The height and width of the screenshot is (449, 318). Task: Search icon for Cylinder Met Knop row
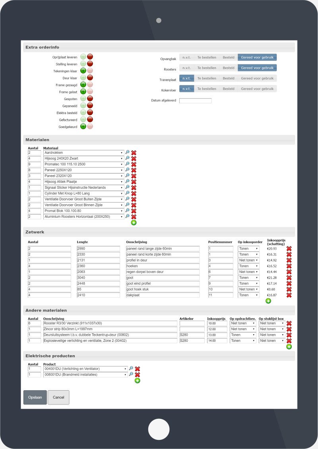click(128, 193)
